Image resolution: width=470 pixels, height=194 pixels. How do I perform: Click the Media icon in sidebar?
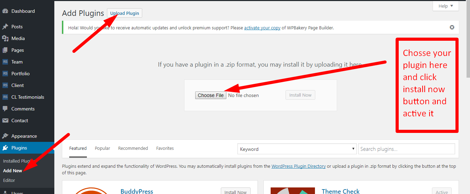point(5,38)
